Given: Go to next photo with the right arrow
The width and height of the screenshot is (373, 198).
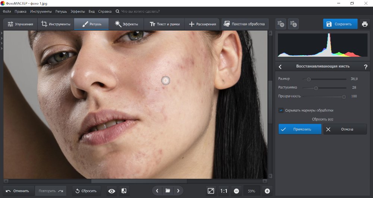Looking at the screenshot, I should point(178,191).
